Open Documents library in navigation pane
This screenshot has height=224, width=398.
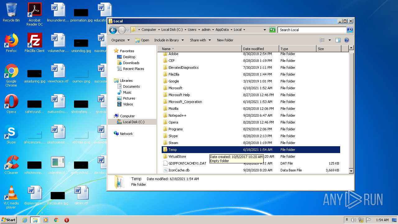tap(131, 86)
